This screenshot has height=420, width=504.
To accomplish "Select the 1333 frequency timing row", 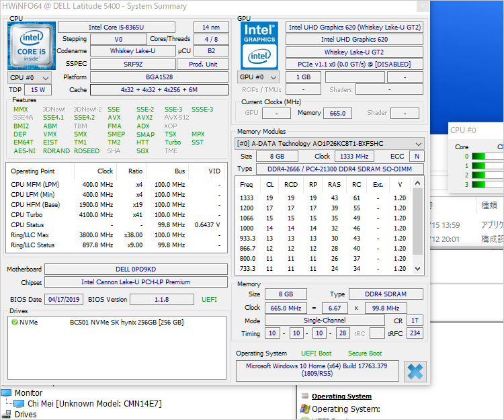I will click(x=323, y=198).
